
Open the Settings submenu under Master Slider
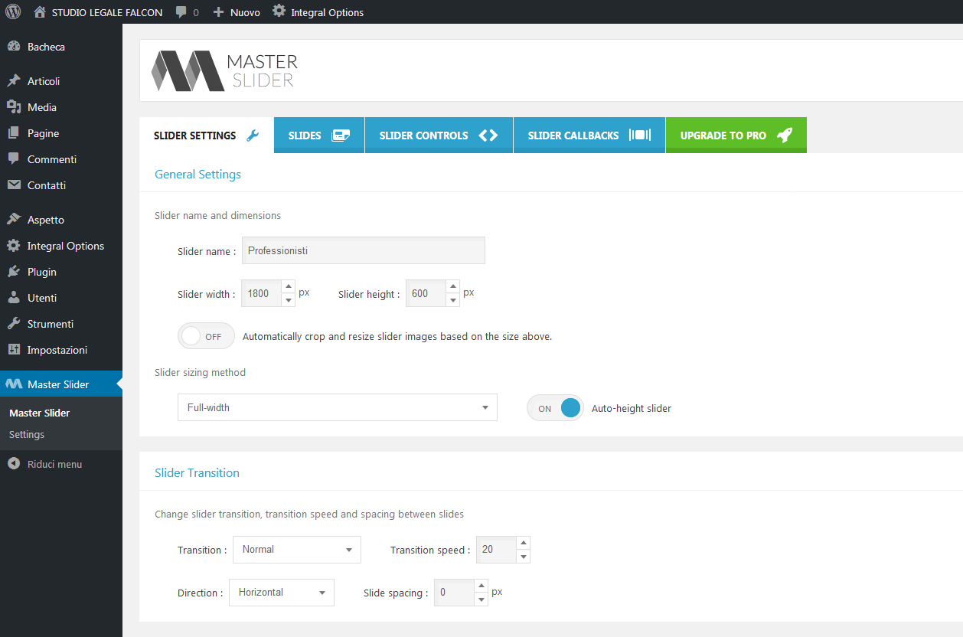[27, 434]
